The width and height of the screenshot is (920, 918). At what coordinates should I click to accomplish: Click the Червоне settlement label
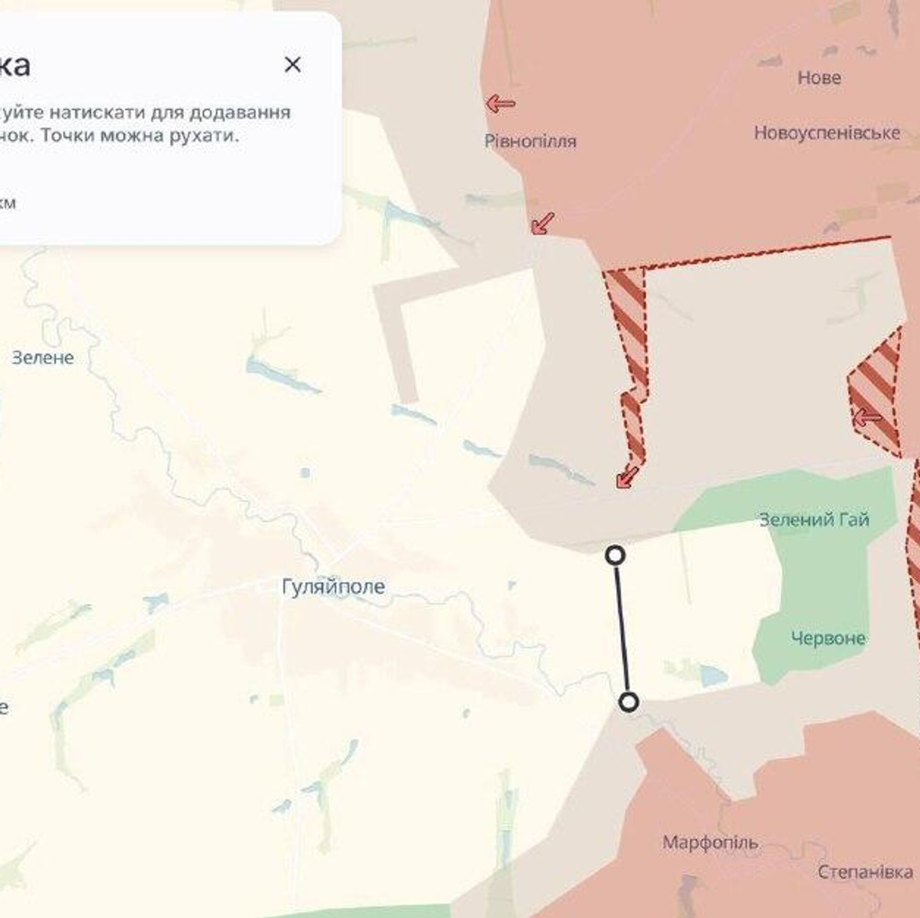click(828, 638)
